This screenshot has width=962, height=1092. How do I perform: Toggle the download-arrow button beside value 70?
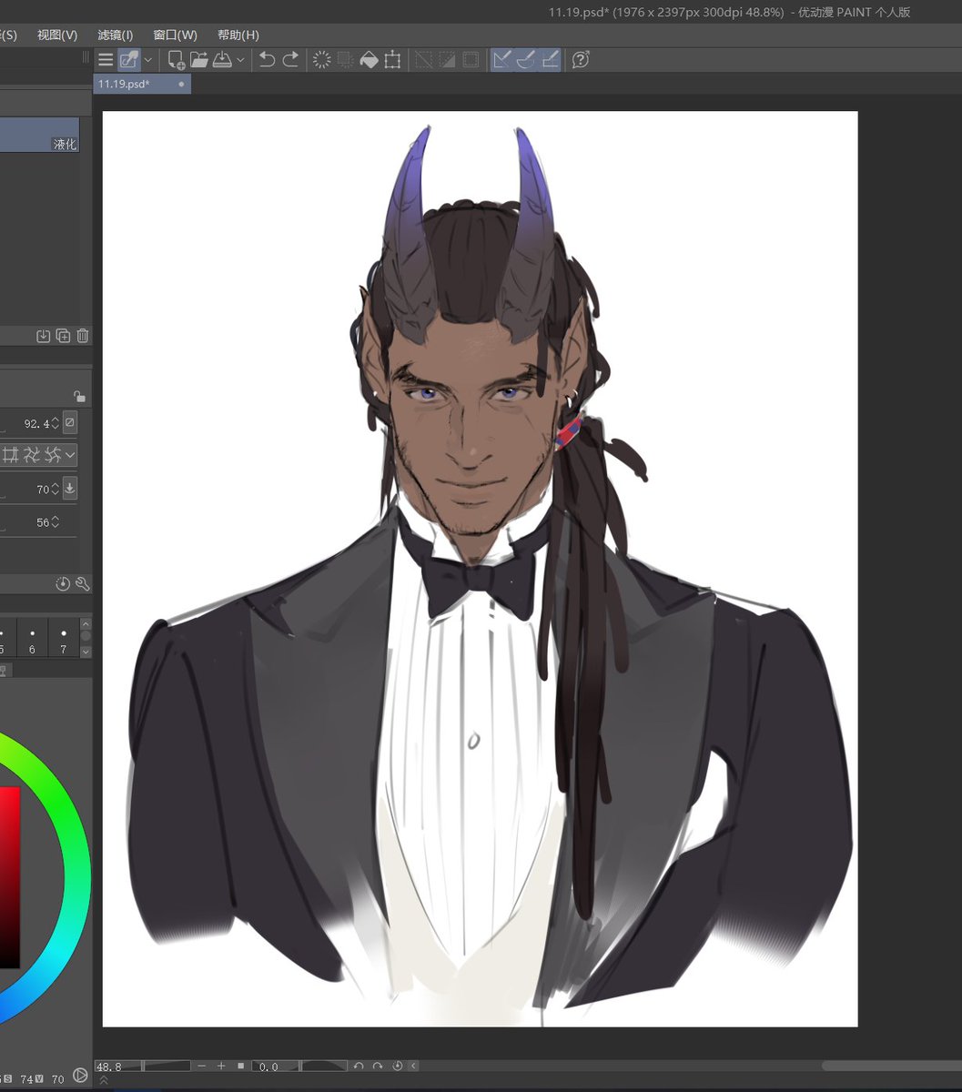point(70,489)
